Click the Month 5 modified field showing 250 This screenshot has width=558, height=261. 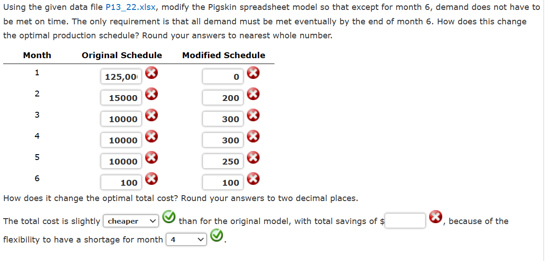(x=222, y=161)
